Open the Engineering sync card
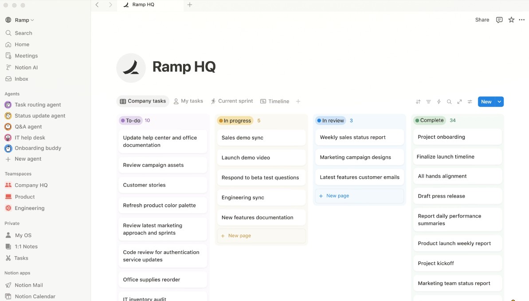Viewport: 529px width, 301px height. [262, 198]
